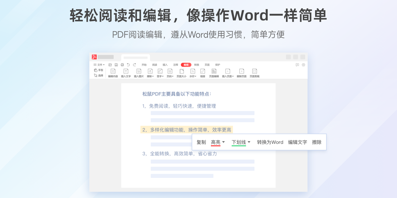The height and width of the screenshot is (198, 397).
Task: Click the 编辑内容 edit content icon
Action: tap(113, 71)
